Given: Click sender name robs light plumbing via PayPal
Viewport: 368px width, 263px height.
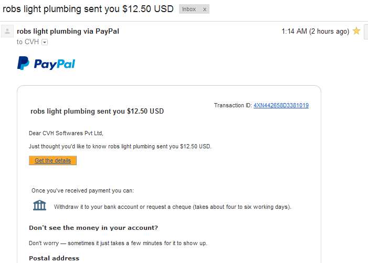Looking at the screenshot, I should [x=68, y=31].
